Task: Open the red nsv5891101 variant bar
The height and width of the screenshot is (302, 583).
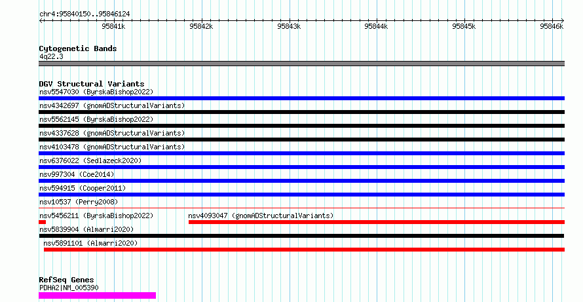Action: (304, 250)
